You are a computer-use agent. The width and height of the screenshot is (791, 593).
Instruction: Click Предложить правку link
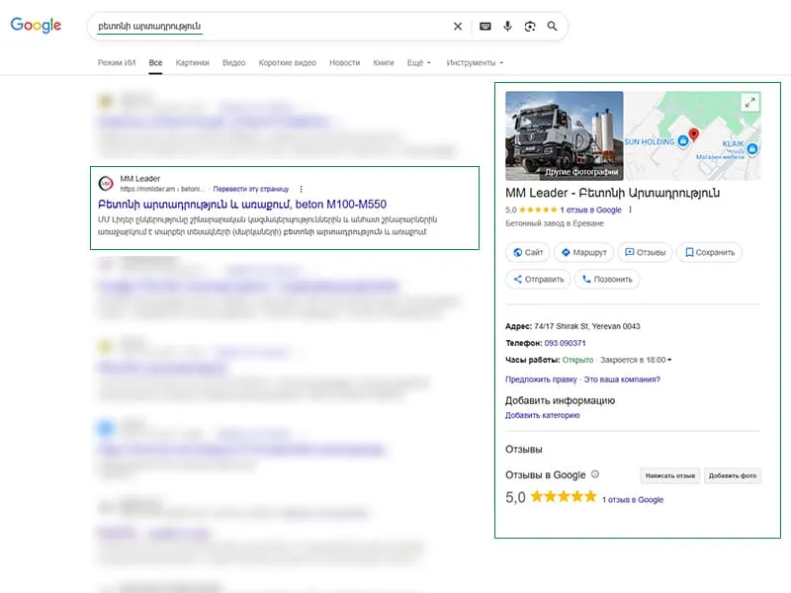coord(541,380)
